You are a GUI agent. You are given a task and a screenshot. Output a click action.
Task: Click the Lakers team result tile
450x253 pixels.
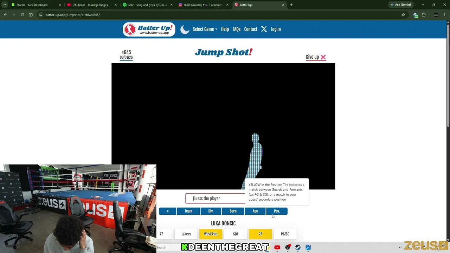(x=186, y=234)
